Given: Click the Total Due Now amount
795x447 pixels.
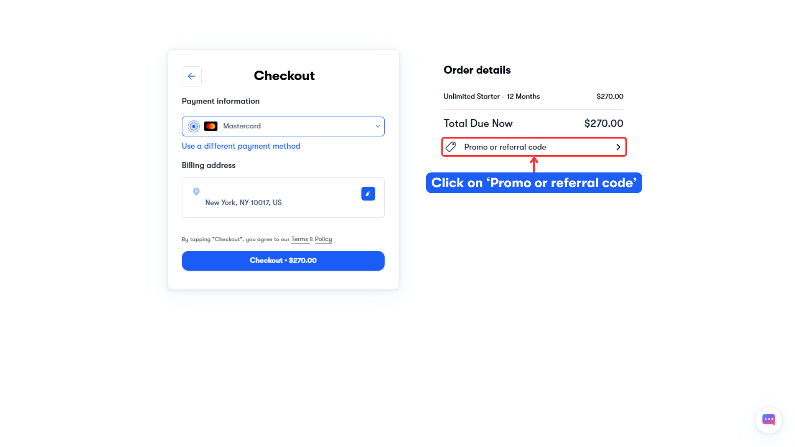Looking at the screenshot, I should [604, 123].
